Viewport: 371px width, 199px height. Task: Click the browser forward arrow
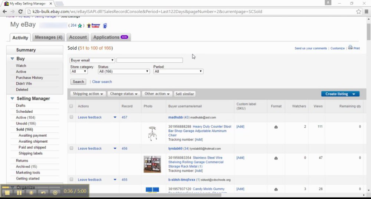[13, 11]
